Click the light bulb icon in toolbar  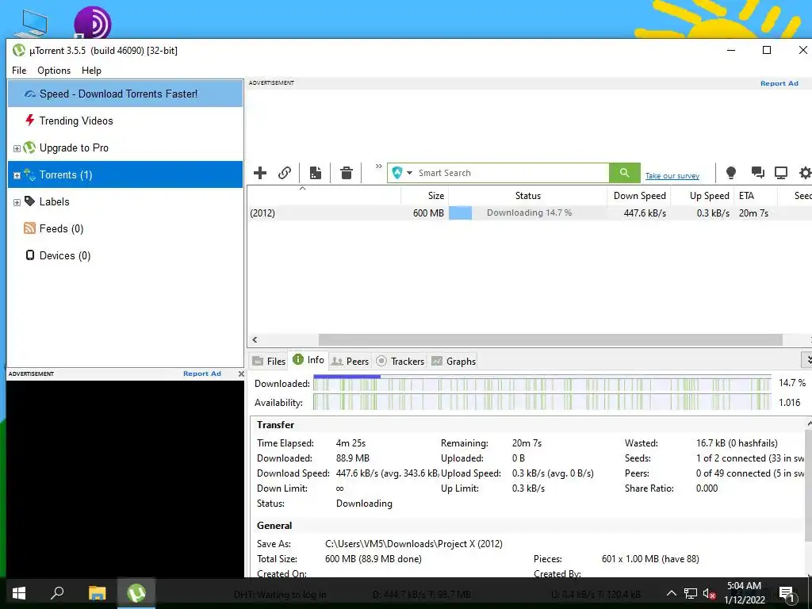[x=730, y=173]
